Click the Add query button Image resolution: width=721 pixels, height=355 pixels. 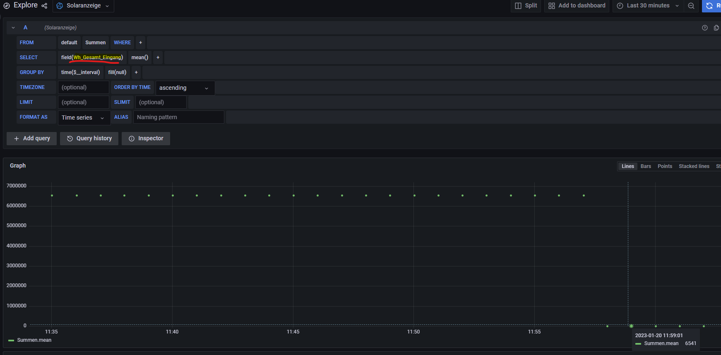tap(32, 139)
